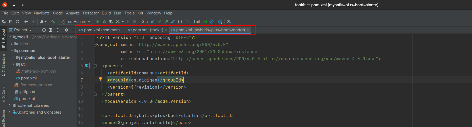Screen dimensions: 472x127
Task: Open Project panel settings gear
Action: 66,30
